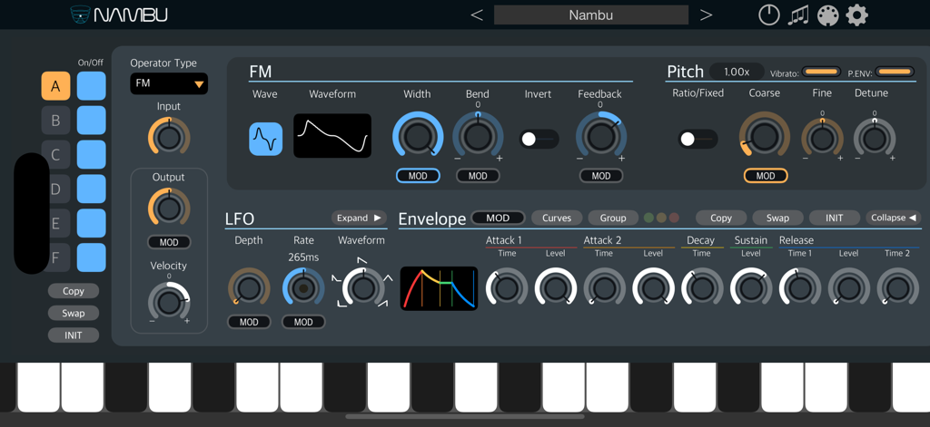Select operator C
Viewport: 930px width, 427px height.
pyautogui.click(x=55, y=155)
